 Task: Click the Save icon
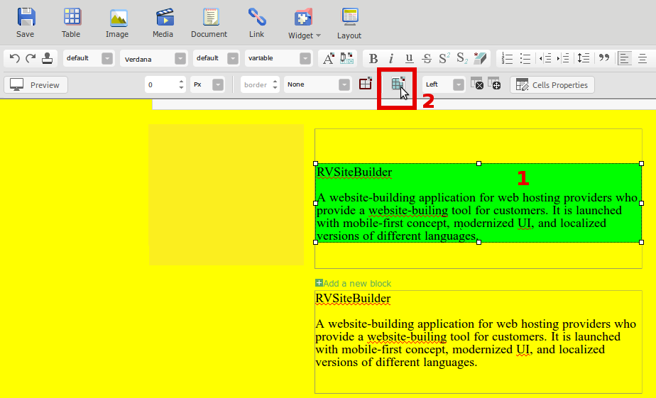[26, 23]
